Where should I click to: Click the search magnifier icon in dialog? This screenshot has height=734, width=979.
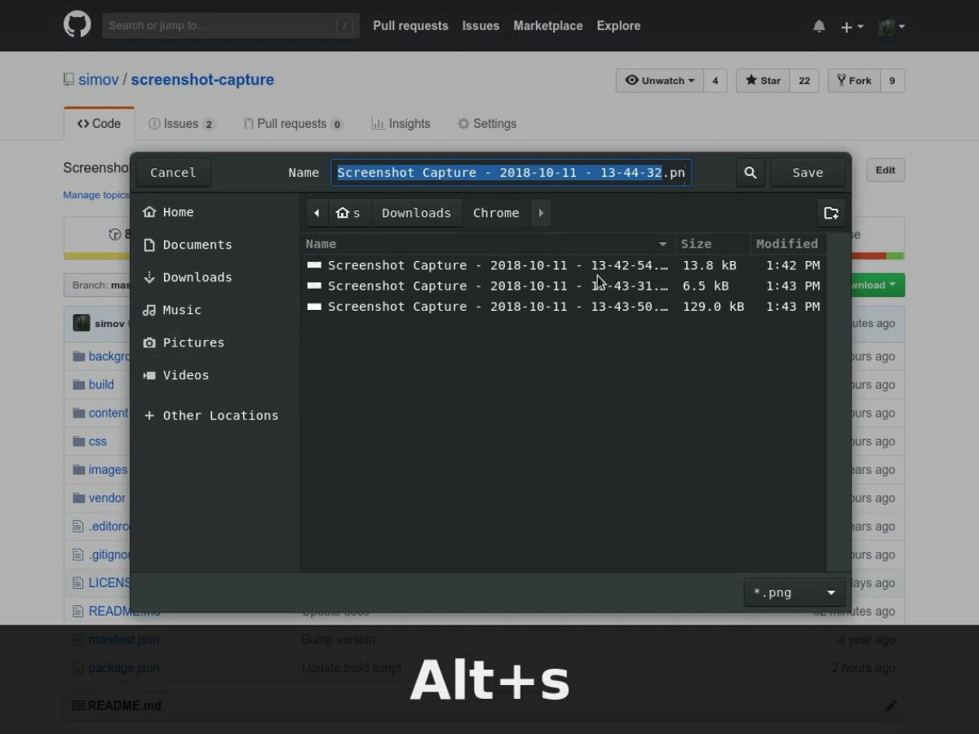(750, 172)
